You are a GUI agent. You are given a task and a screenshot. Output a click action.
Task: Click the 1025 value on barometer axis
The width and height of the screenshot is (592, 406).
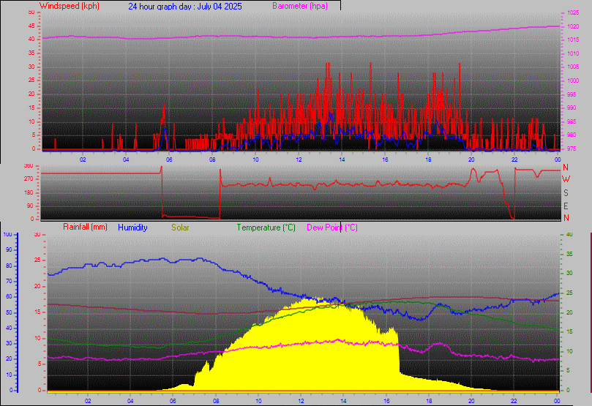(573, 13)
